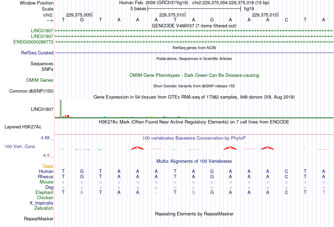This screenshot has height=227, width=334.
Task: Click the ---> sequence direction arrow label
Action: pyautogui.click(x=50, y=20)
